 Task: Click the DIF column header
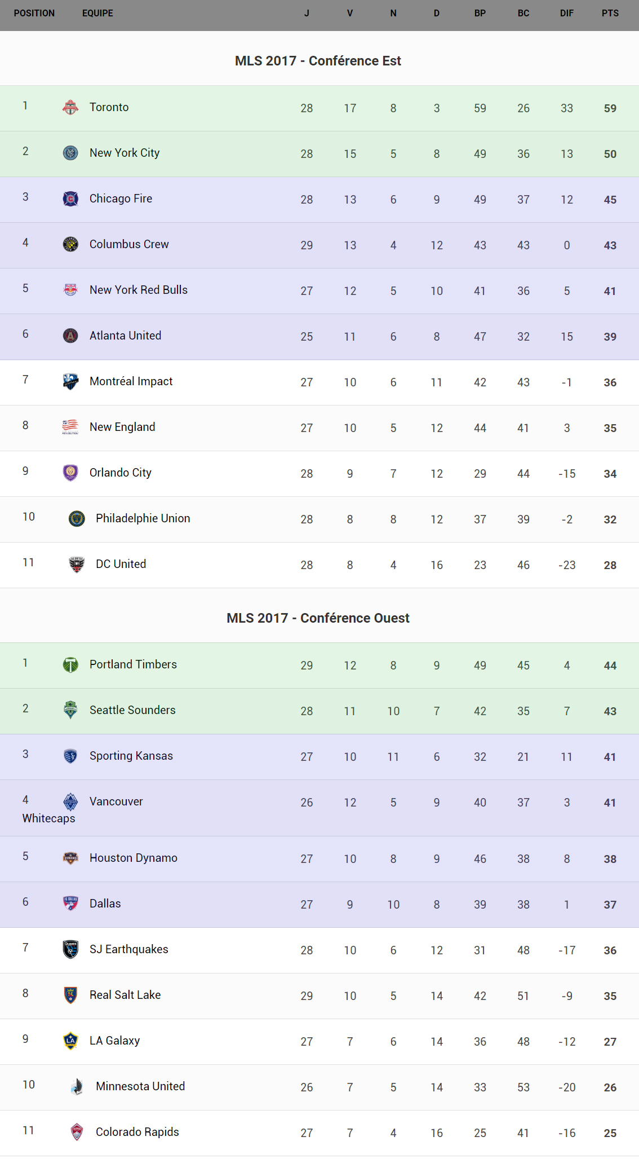566,13
